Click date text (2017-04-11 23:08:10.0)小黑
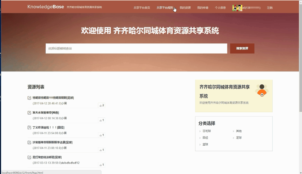 click(x=50, y=148)
